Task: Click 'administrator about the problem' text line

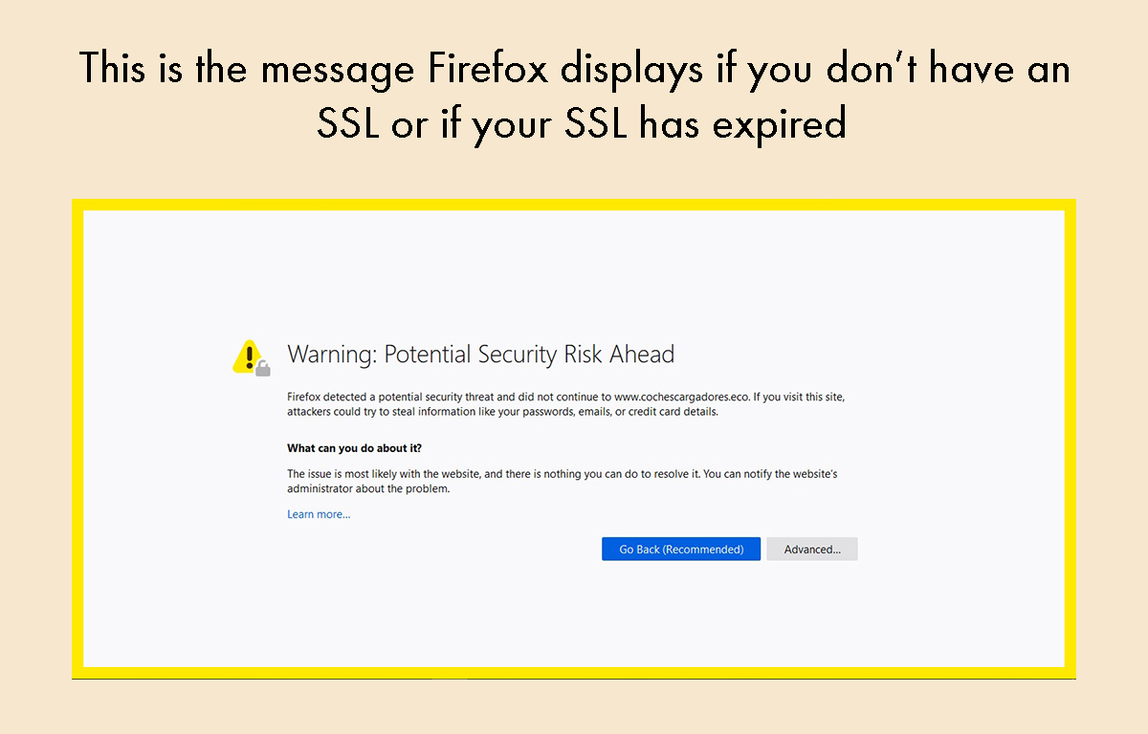Action: tap(368, 488)
